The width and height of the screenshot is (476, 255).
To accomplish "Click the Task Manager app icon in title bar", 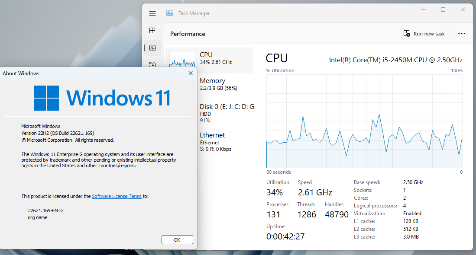I will 170,13.
